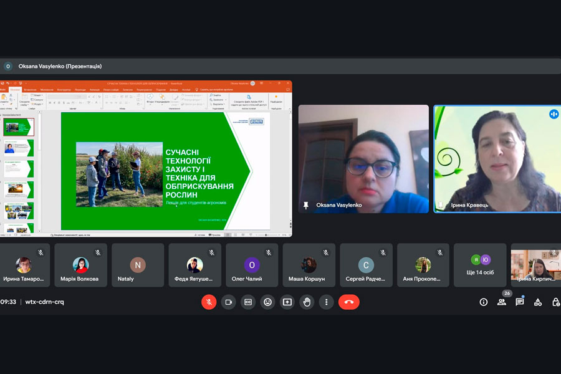Open the activities shapes icon
The image size is (561, 374).
pos(538,302)
